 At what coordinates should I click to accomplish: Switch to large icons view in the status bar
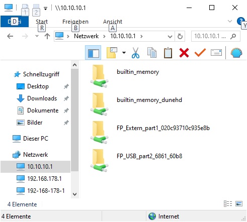239,204
